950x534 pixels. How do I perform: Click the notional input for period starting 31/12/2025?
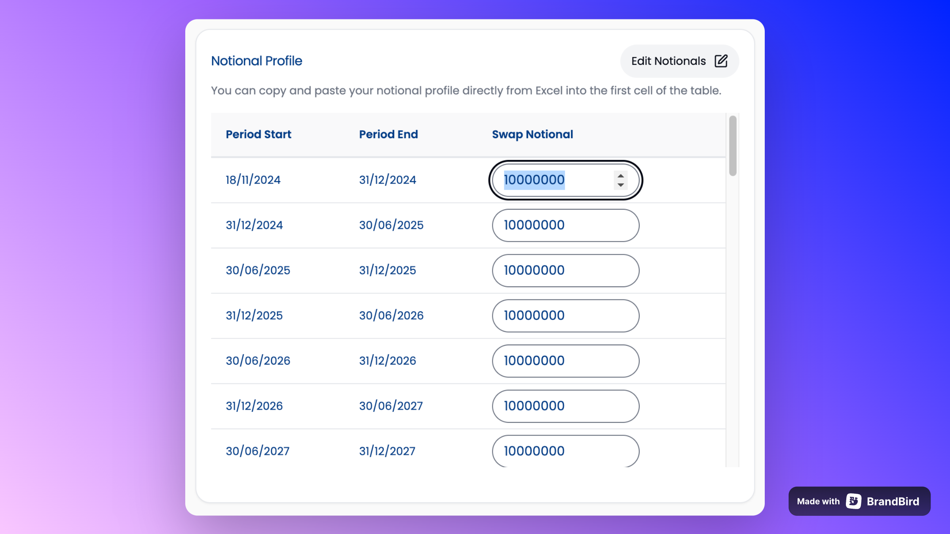[x=565, y=315]
